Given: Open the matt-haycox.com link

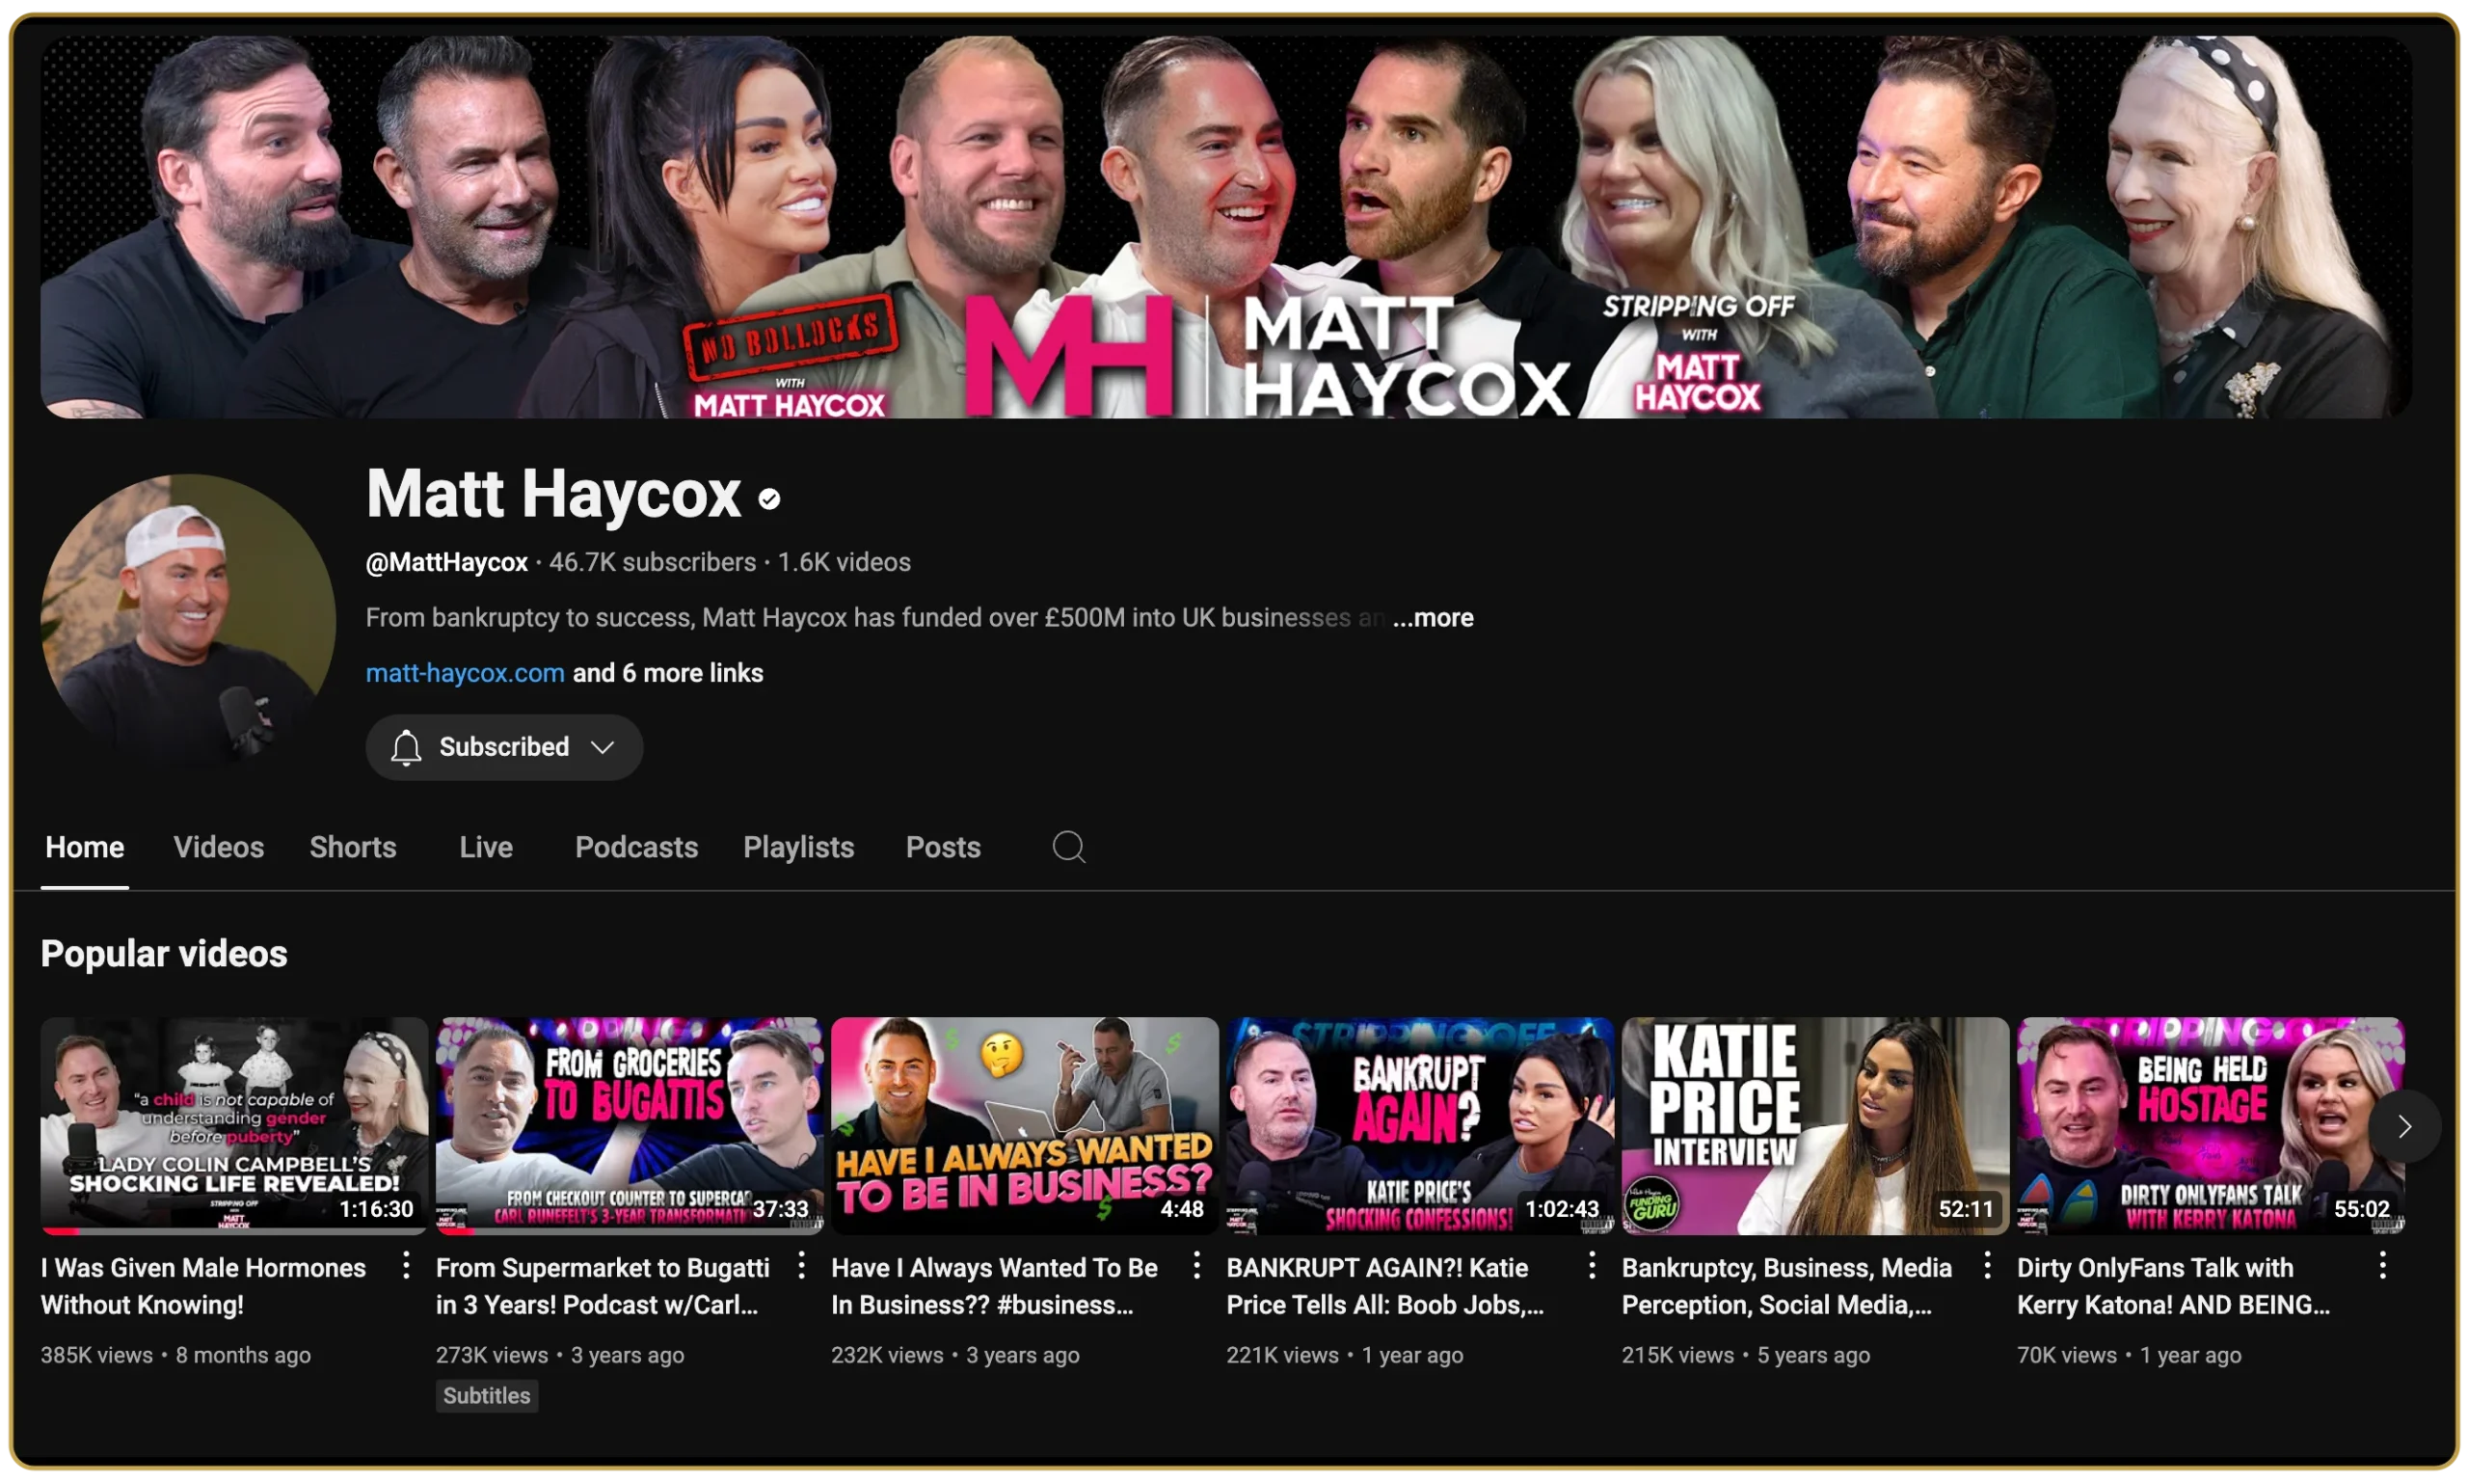Looking at the screenshot, I should (465, 673).
